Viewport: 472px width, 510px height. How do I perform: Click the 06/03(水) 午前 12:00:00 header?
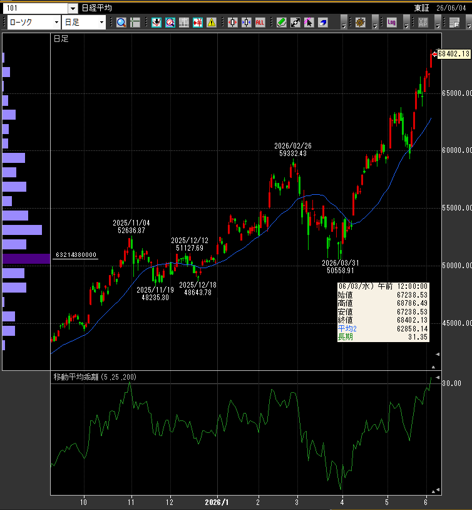383,286
